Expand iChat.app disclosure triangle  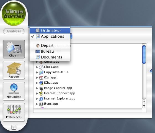tap(37, 83)
